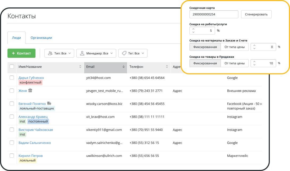Switch to the Организации tab
Viewport: 290px width, 171px height.
tap(41, 38)
